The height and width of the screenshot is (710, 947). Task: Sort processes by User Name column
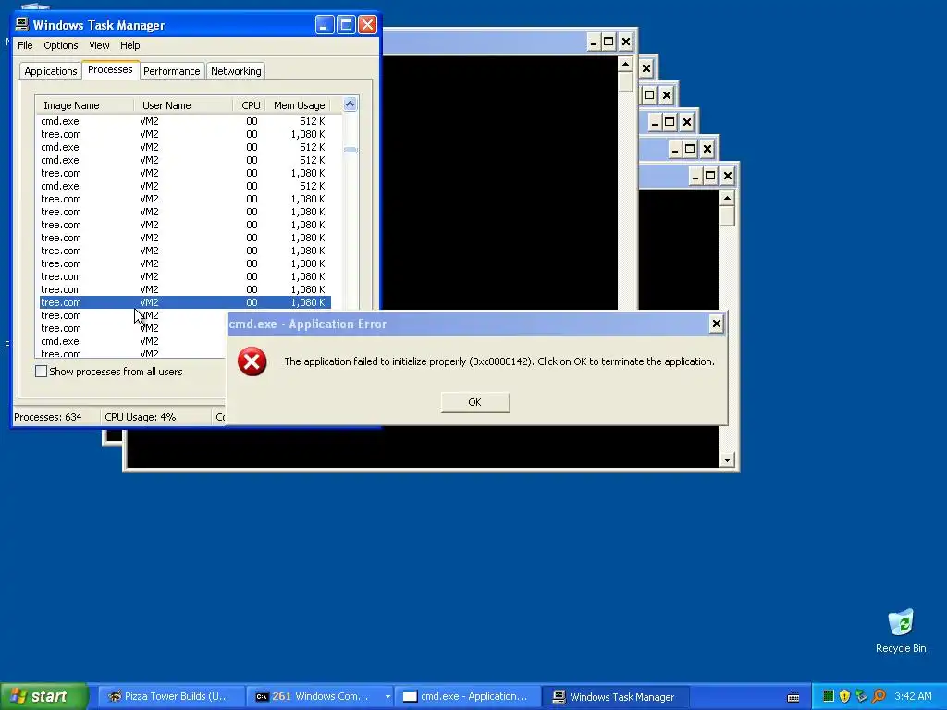click(184, 105)
